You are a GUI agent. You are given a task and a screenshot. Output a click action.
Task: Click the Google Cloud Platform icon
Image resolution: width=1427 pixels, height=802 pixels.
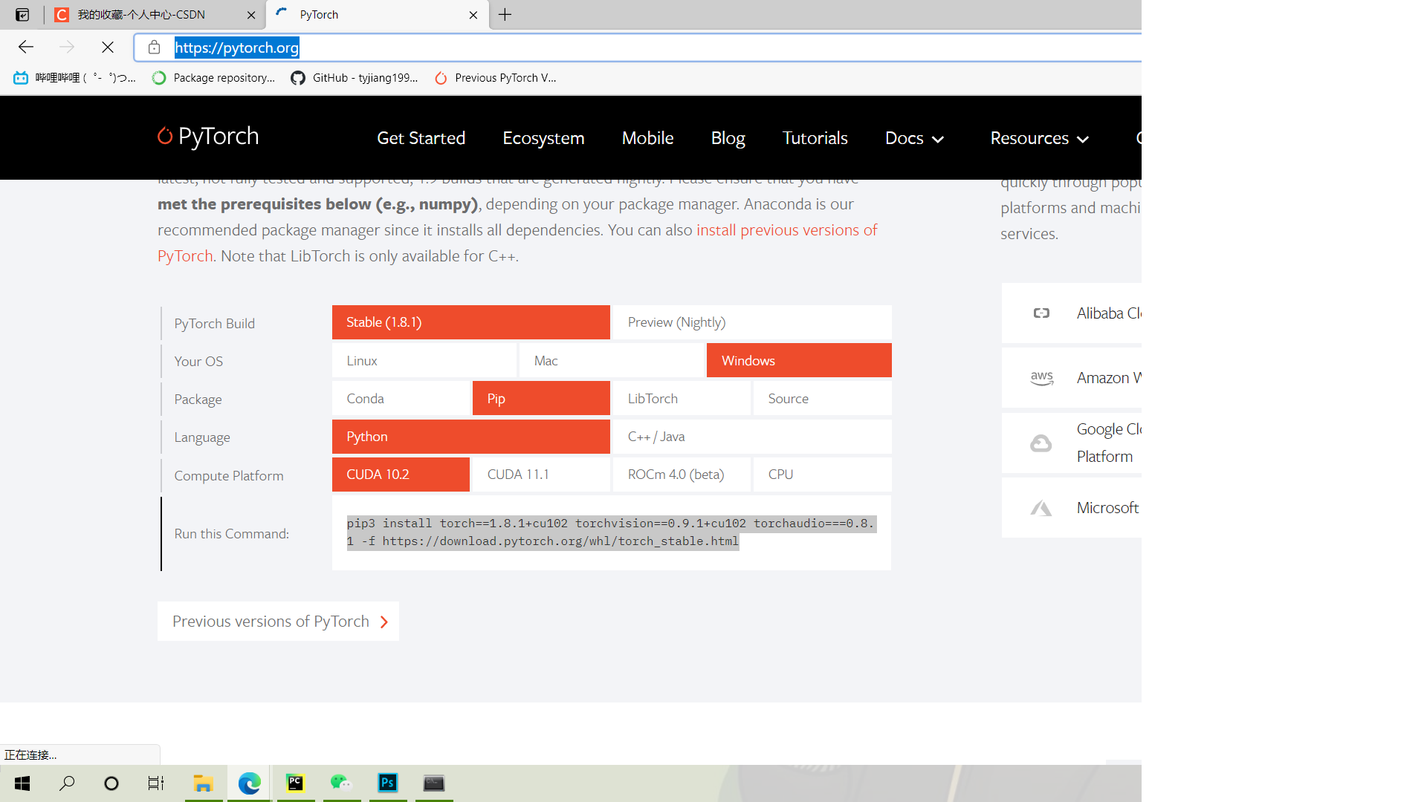1041,442
